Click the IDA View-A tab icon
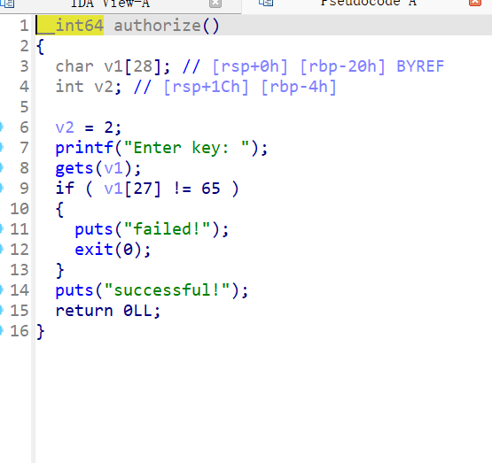The width and height of the screenshot is (492, 463). click(x=7, y=4)
